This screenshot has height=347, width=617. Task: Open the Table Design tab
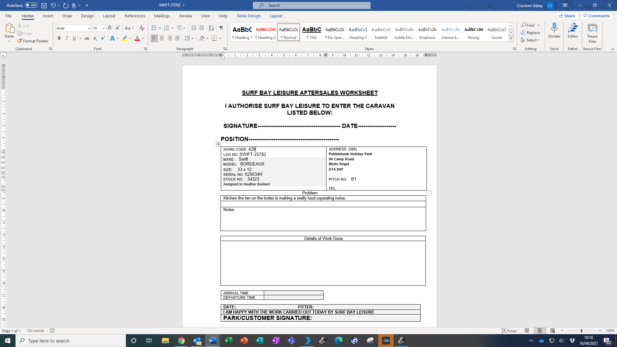pos(248,16)
